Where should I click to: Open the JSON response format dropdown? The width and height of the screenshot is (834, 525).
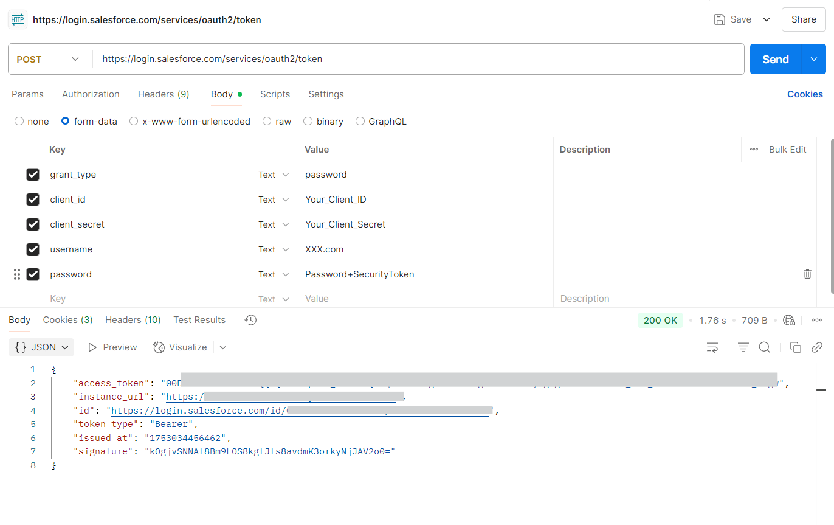41,347
